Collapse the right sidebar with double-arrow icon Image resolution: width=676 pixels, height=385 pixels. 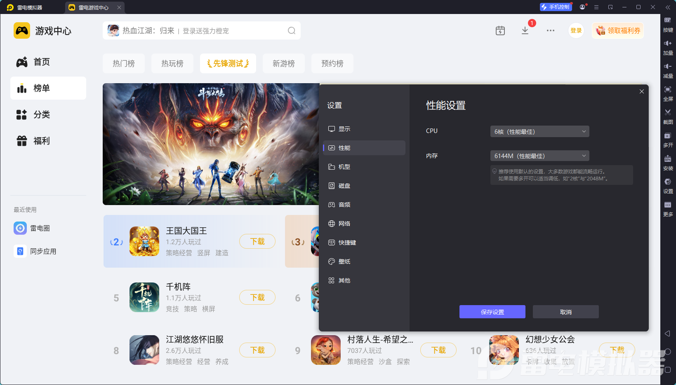668,7
